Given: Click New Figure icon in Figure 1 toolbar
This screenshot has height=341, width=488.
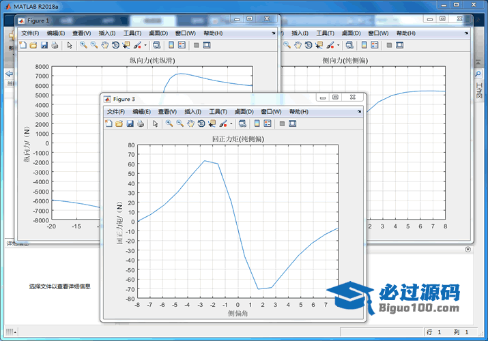Looking at the screenshot, I should pos(23,45).
